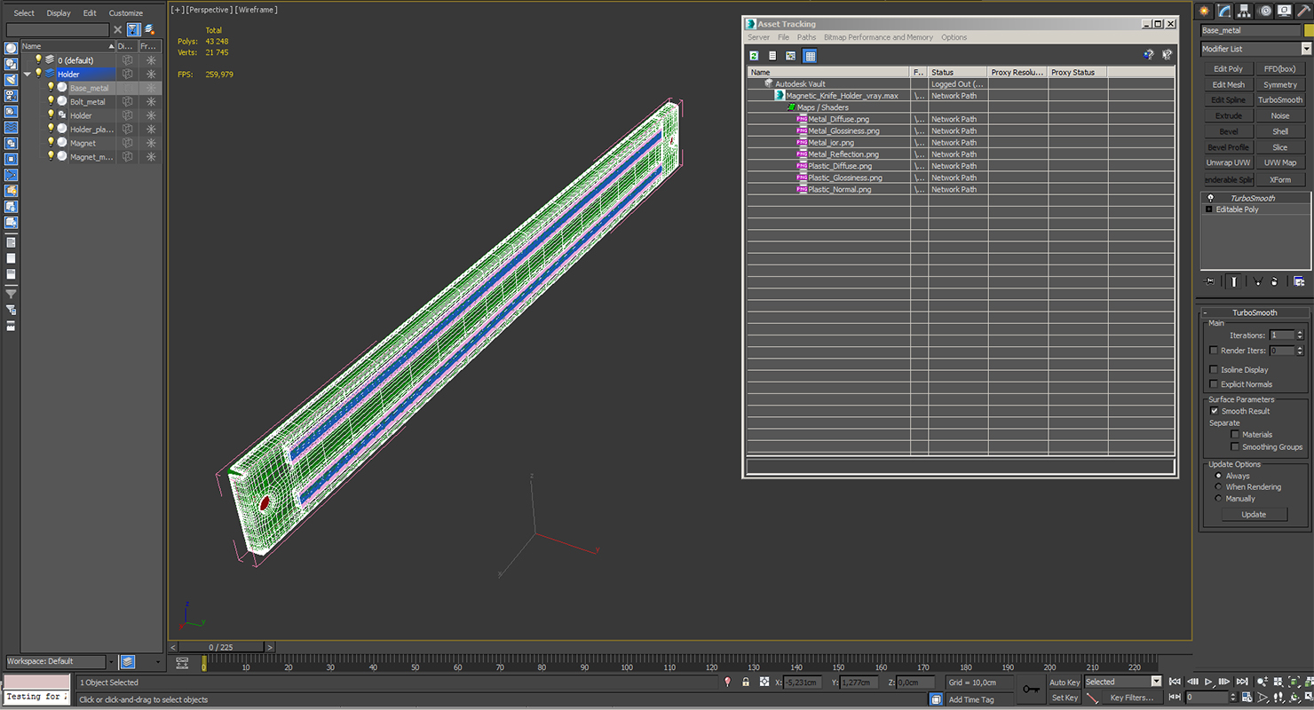Open the Motion command panel tab

point(1265,11)
